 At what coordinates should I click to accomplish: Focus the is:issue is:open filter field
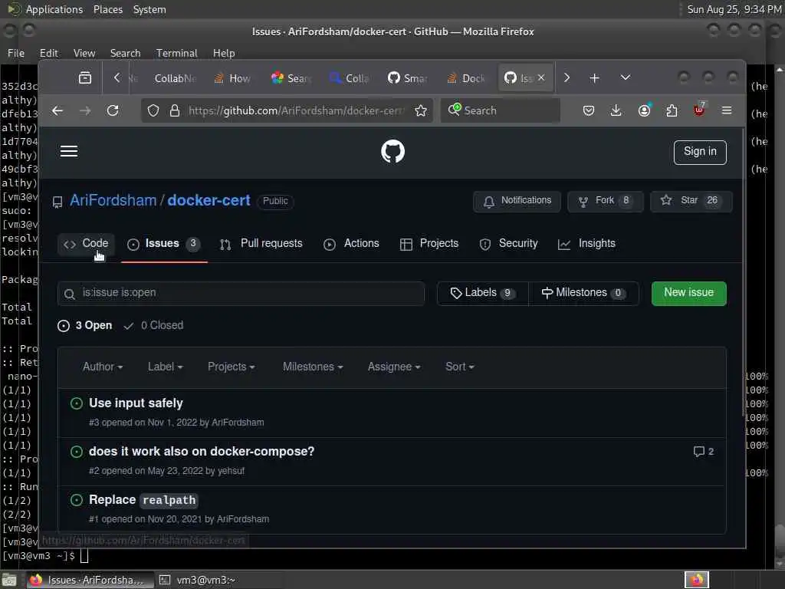241,293
